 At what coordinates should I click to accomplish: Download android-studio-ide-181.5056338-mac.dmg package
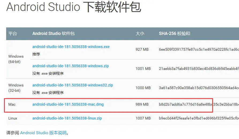68,104
